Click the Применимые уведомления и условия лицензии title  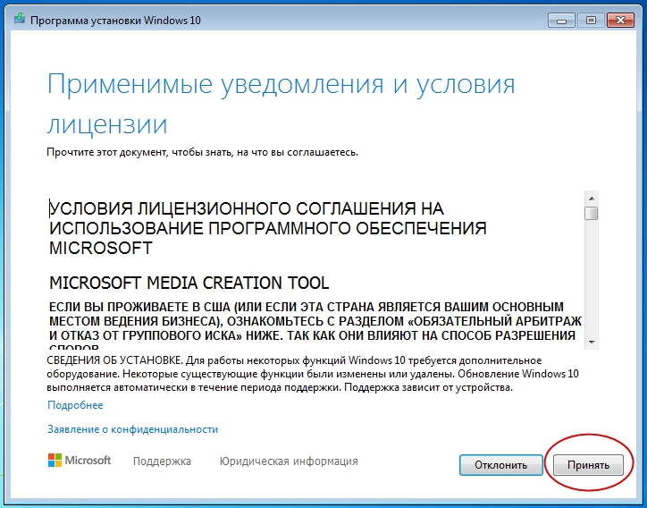(281, 103)
